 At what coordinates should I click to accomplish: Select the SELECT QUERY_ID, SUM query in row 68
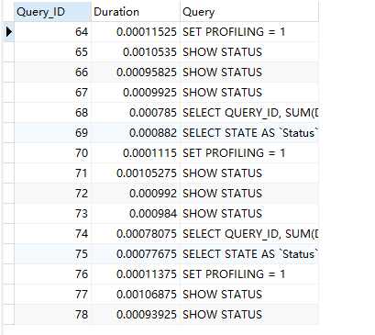click(x=249, y=113)
